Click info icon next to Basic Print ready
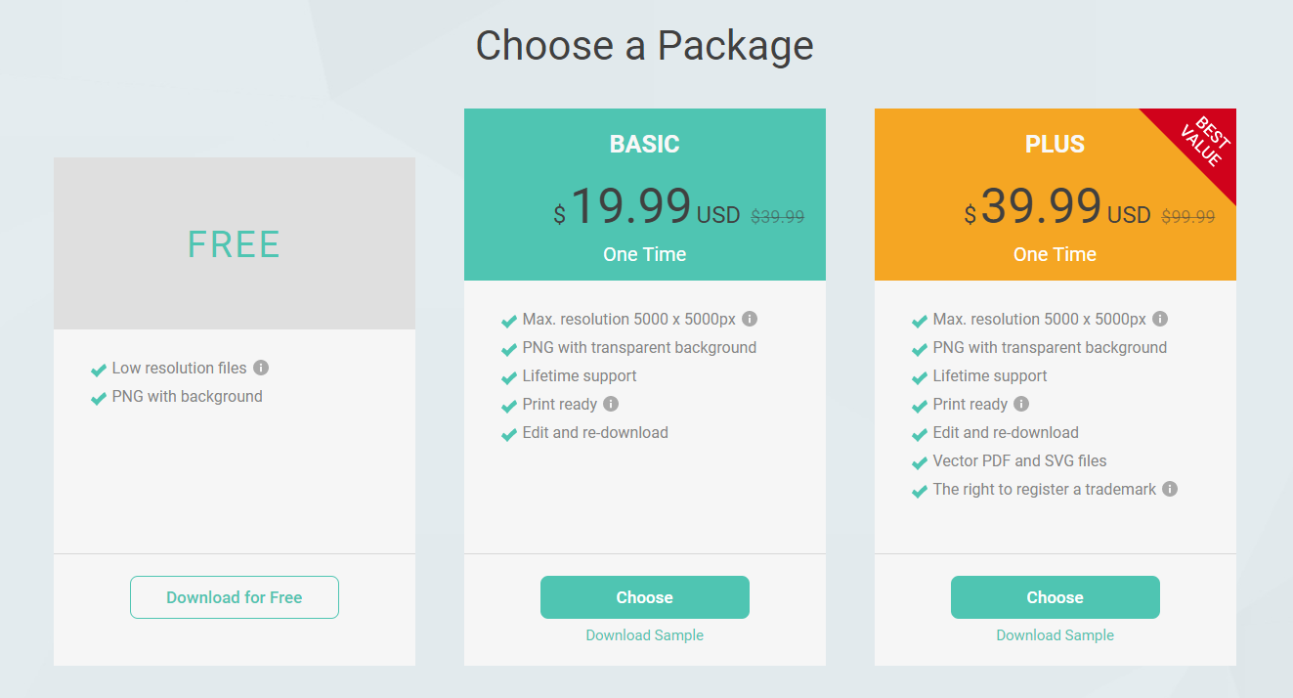1293x698 pixels. [611, 404]
